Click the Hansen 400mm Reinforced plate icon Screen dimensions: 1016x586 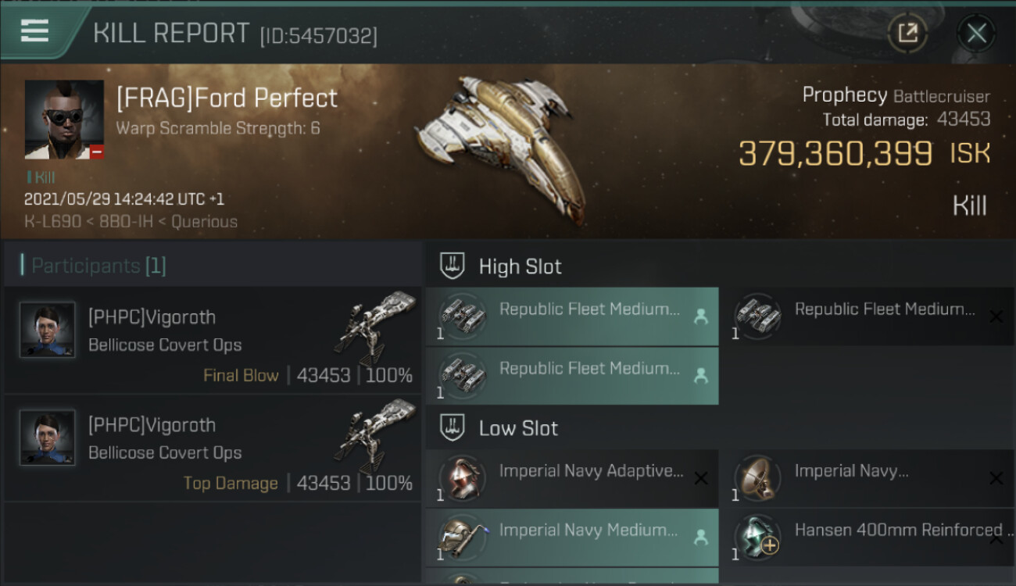[x=758, y=537]
